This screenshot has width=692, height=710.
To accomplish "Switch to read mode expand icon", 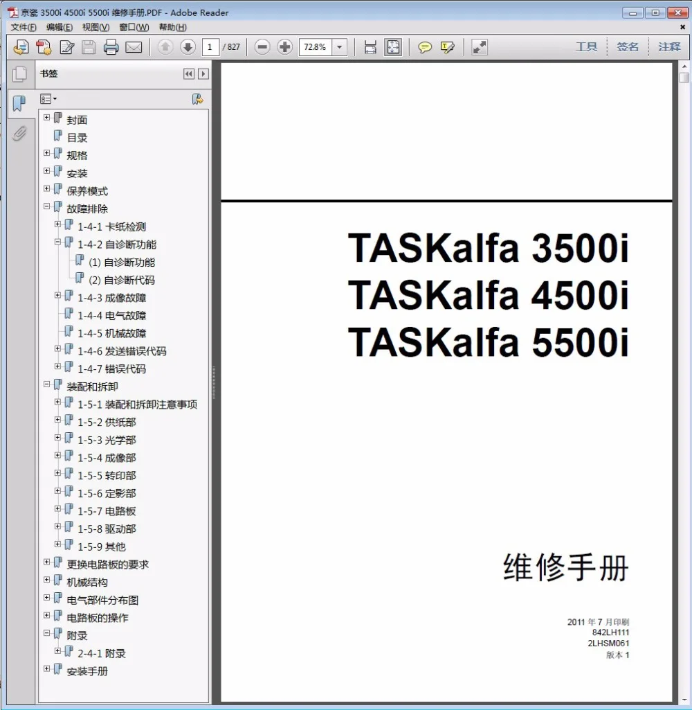I will click(479, 47).
